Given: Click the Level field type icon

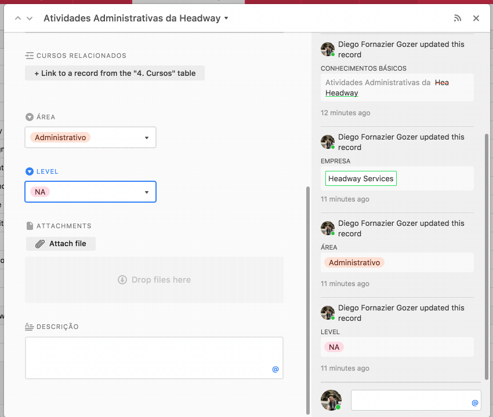Looking at the screenshot, I should click(x=30, y=171).
